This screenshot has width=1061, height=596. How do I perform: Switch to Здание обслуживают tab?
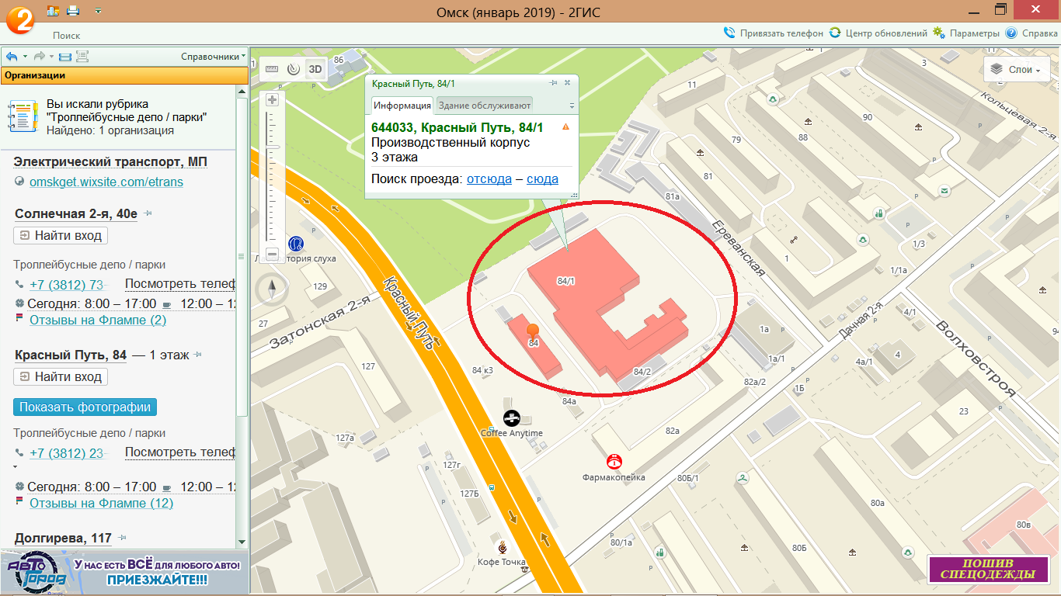(483, 106)
